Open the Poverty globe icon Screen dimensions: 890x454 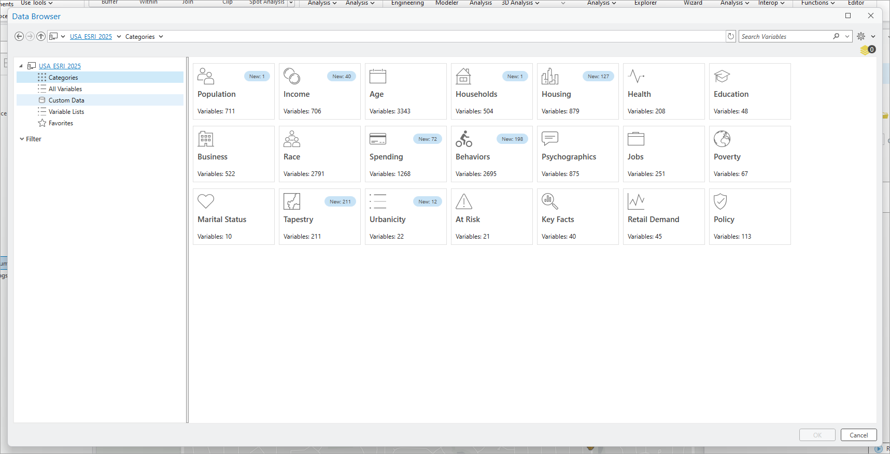click(722, 139)
